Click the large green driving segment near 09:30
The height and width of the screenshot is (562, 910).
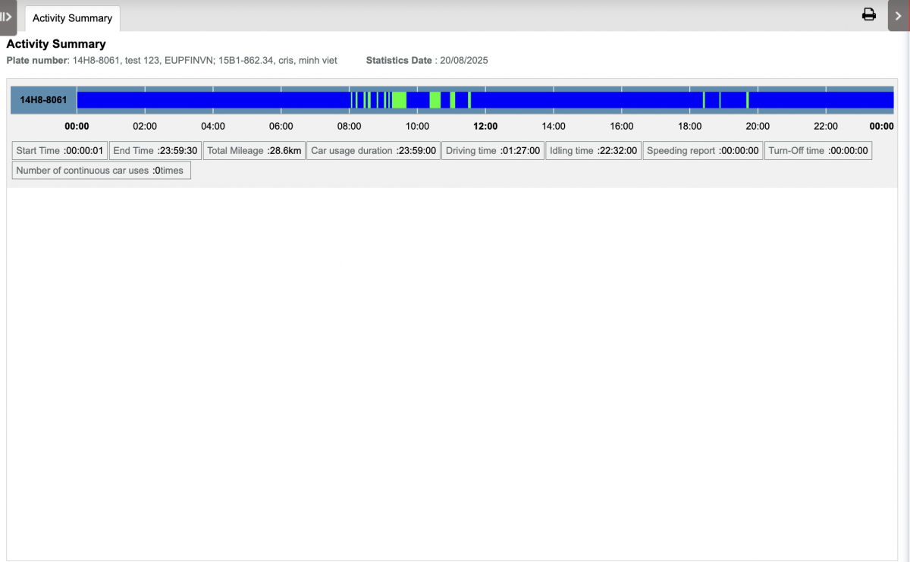coord(399,100)
